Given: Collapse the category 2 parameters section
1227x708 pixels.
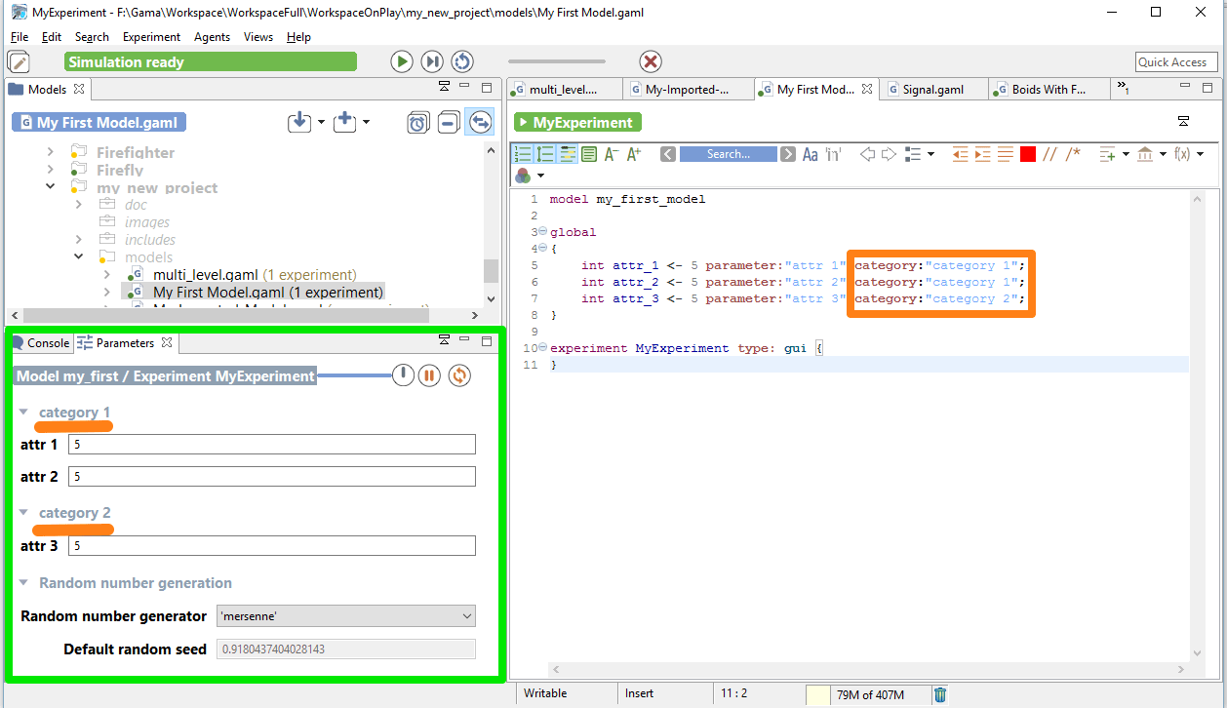Looking at the screenshot, I should pyautogui.click(x=23, y=513).
